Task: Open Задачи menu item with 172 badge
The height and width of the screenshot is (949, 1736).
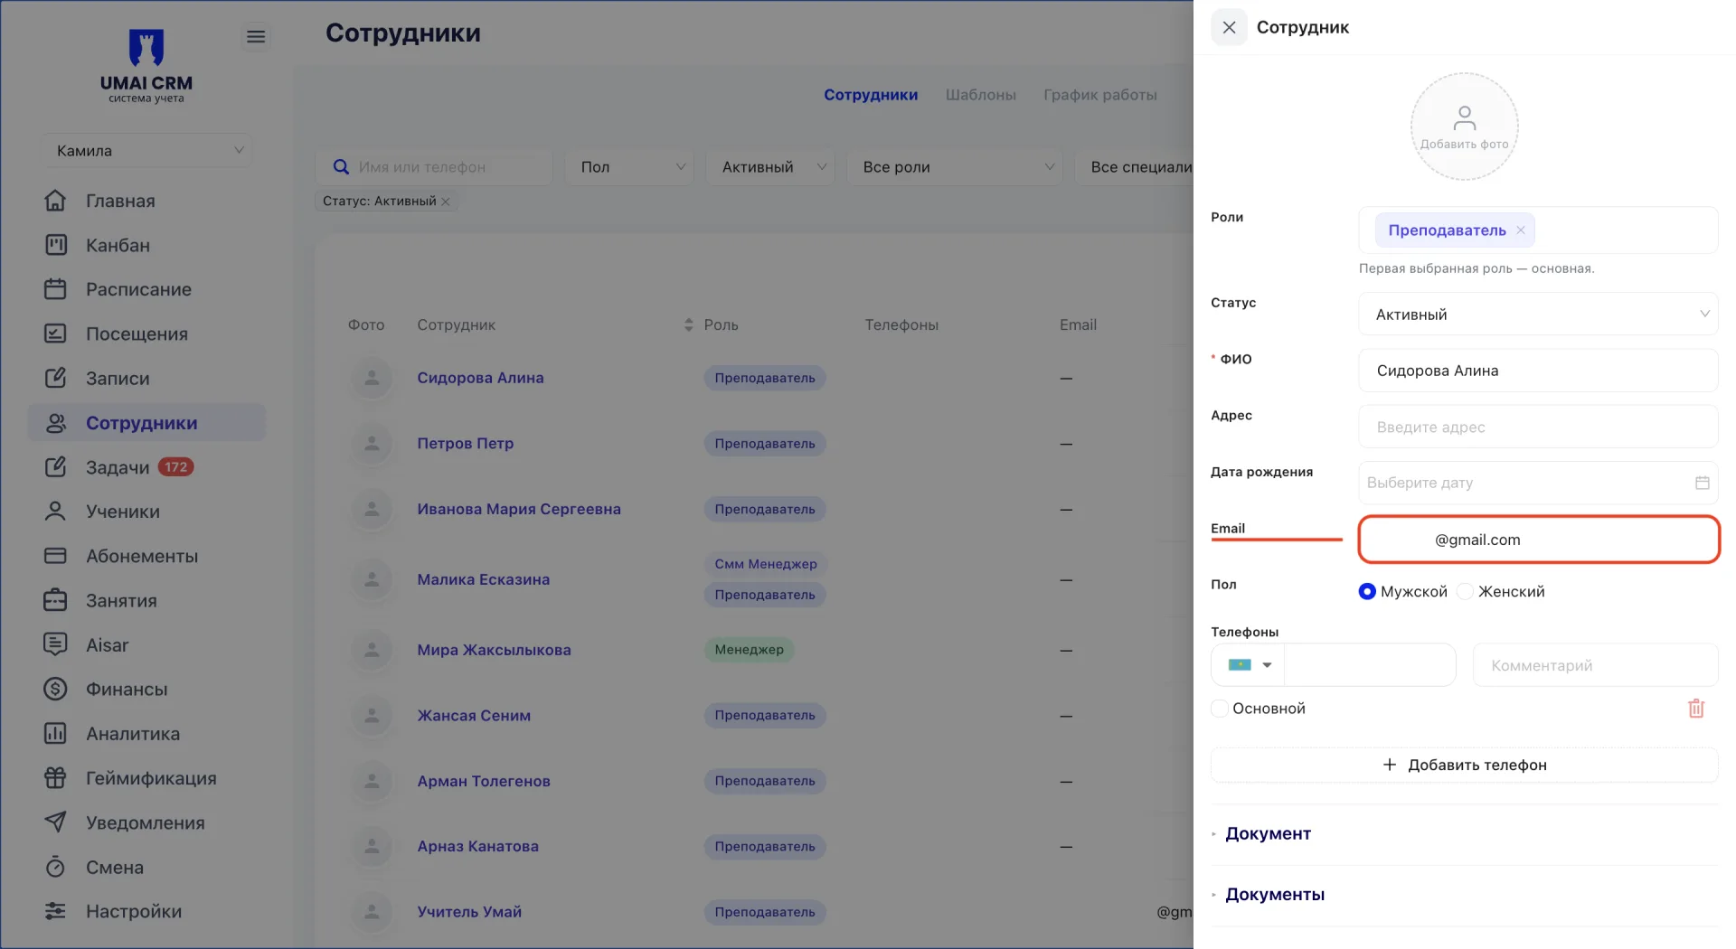Action: coord(146,467)
